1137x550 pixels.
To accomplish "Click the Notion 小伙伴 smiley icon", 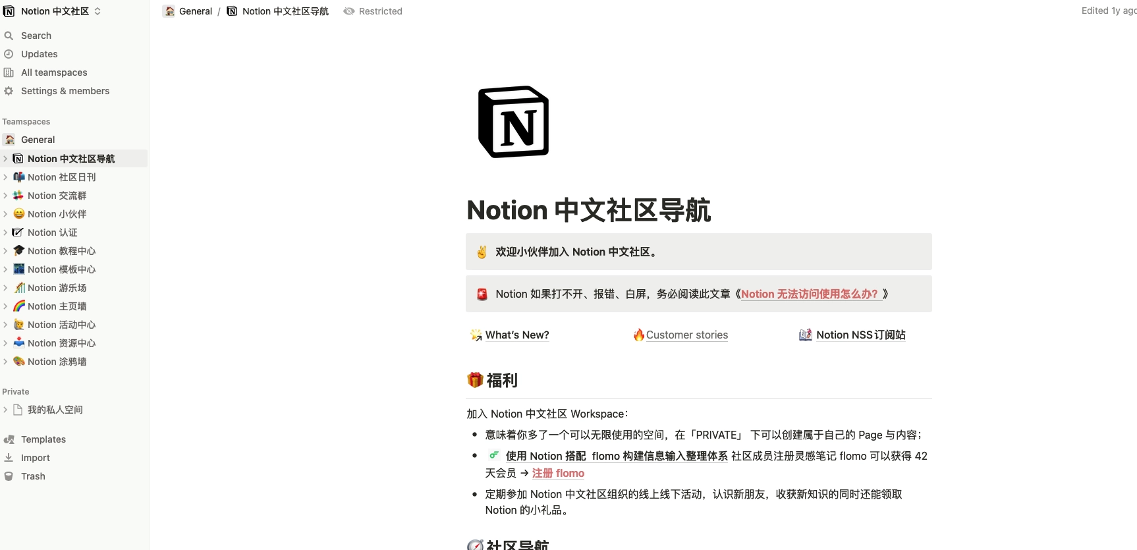I will tap(19, 214).
